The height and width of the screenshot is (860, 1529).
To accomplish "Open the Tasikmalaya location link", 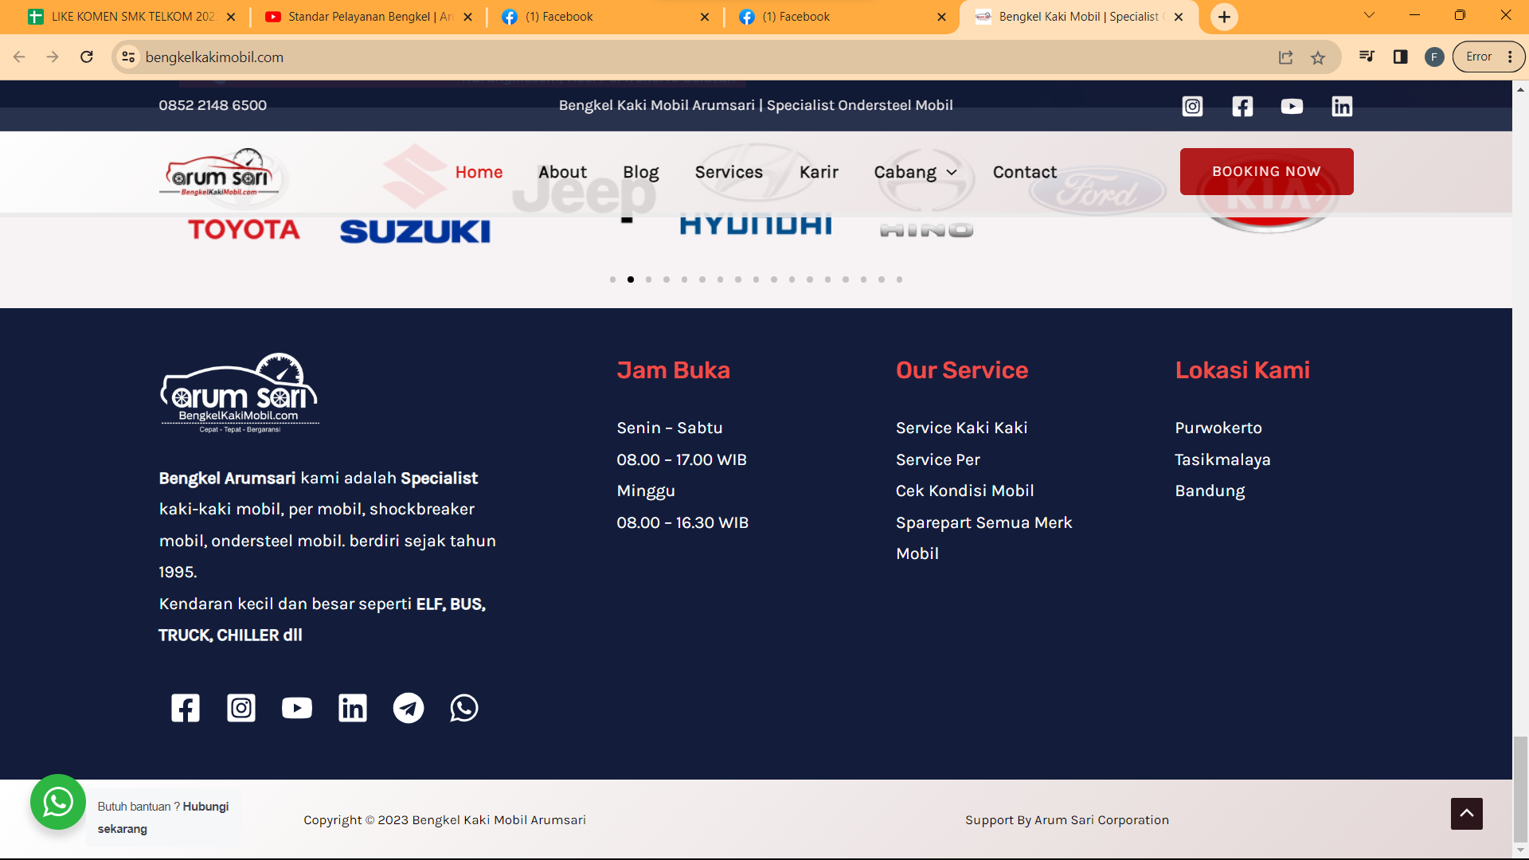I will coord(1222,459).
